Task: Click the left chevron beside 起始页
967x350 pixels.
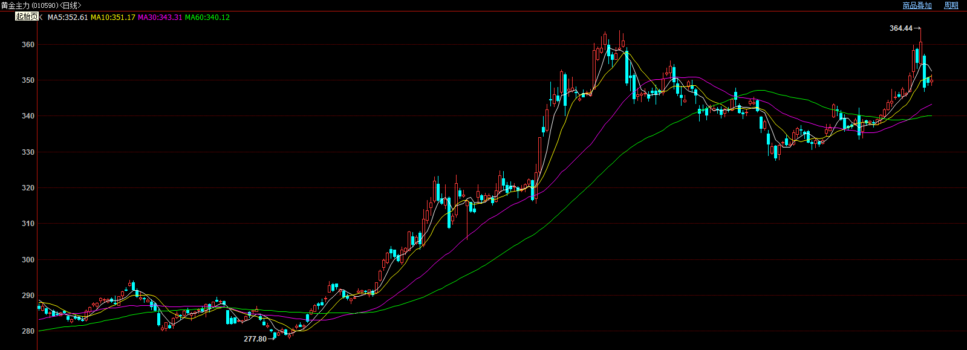Action: pyautogui.click(x=41, y=17)
